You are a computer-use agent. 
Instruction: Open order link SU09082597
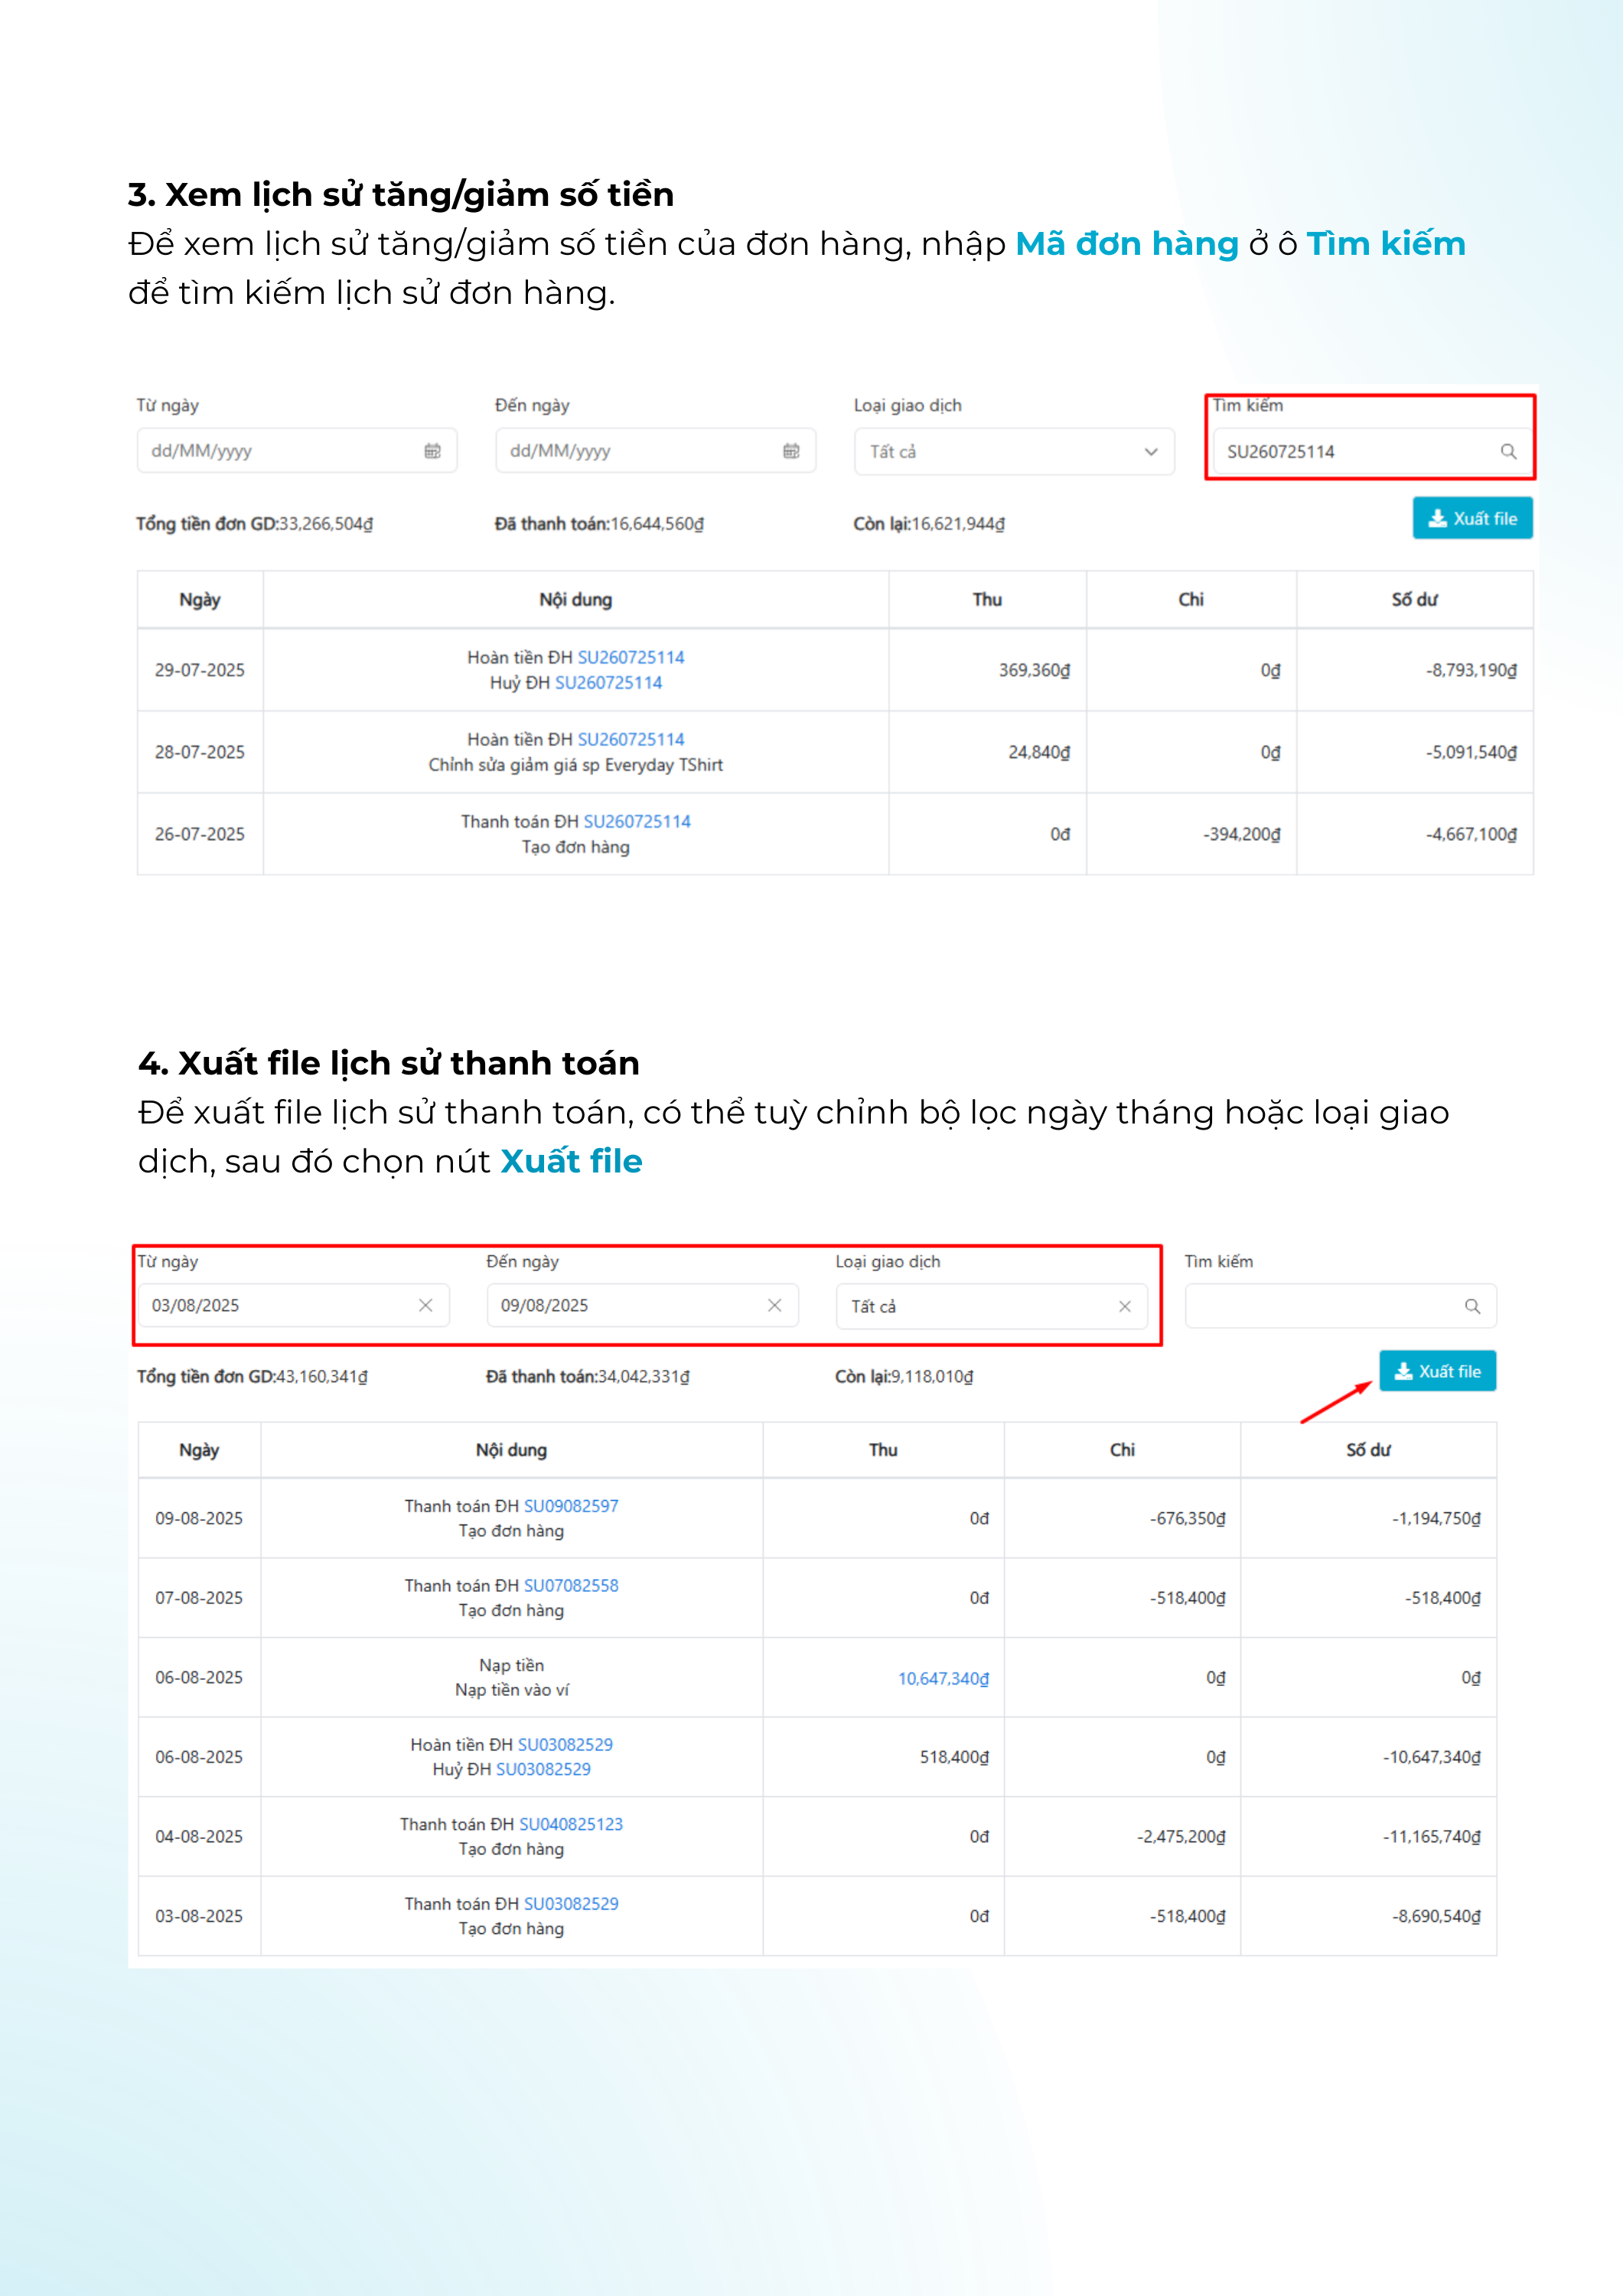tap(571, 1506)
